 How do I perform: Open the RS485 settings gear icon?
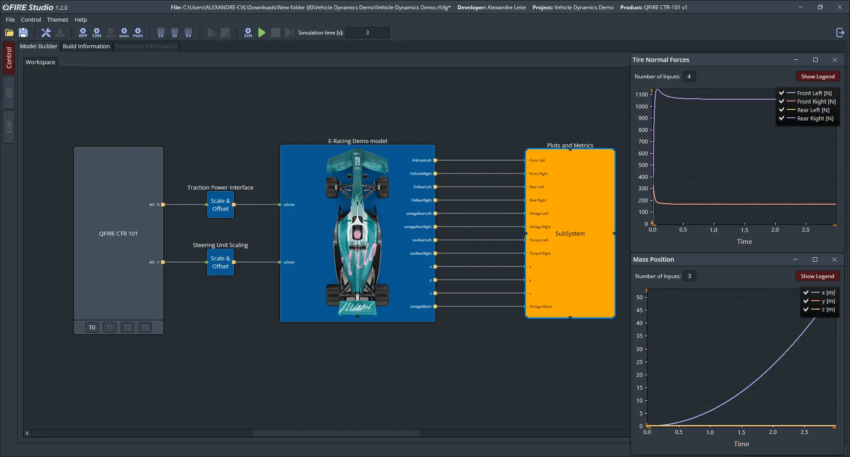pyautogui.click(x=124, y=32)
